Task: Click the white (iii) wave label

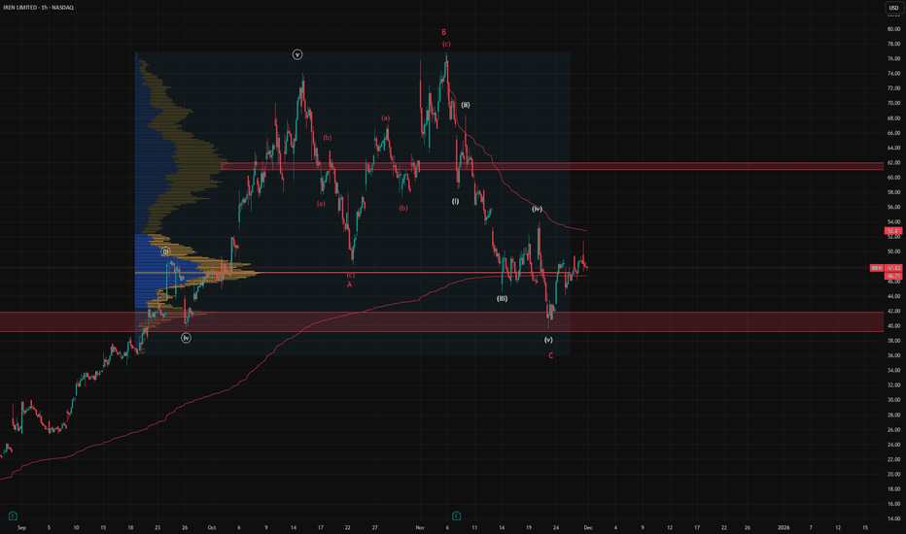Action: [502, 298]
